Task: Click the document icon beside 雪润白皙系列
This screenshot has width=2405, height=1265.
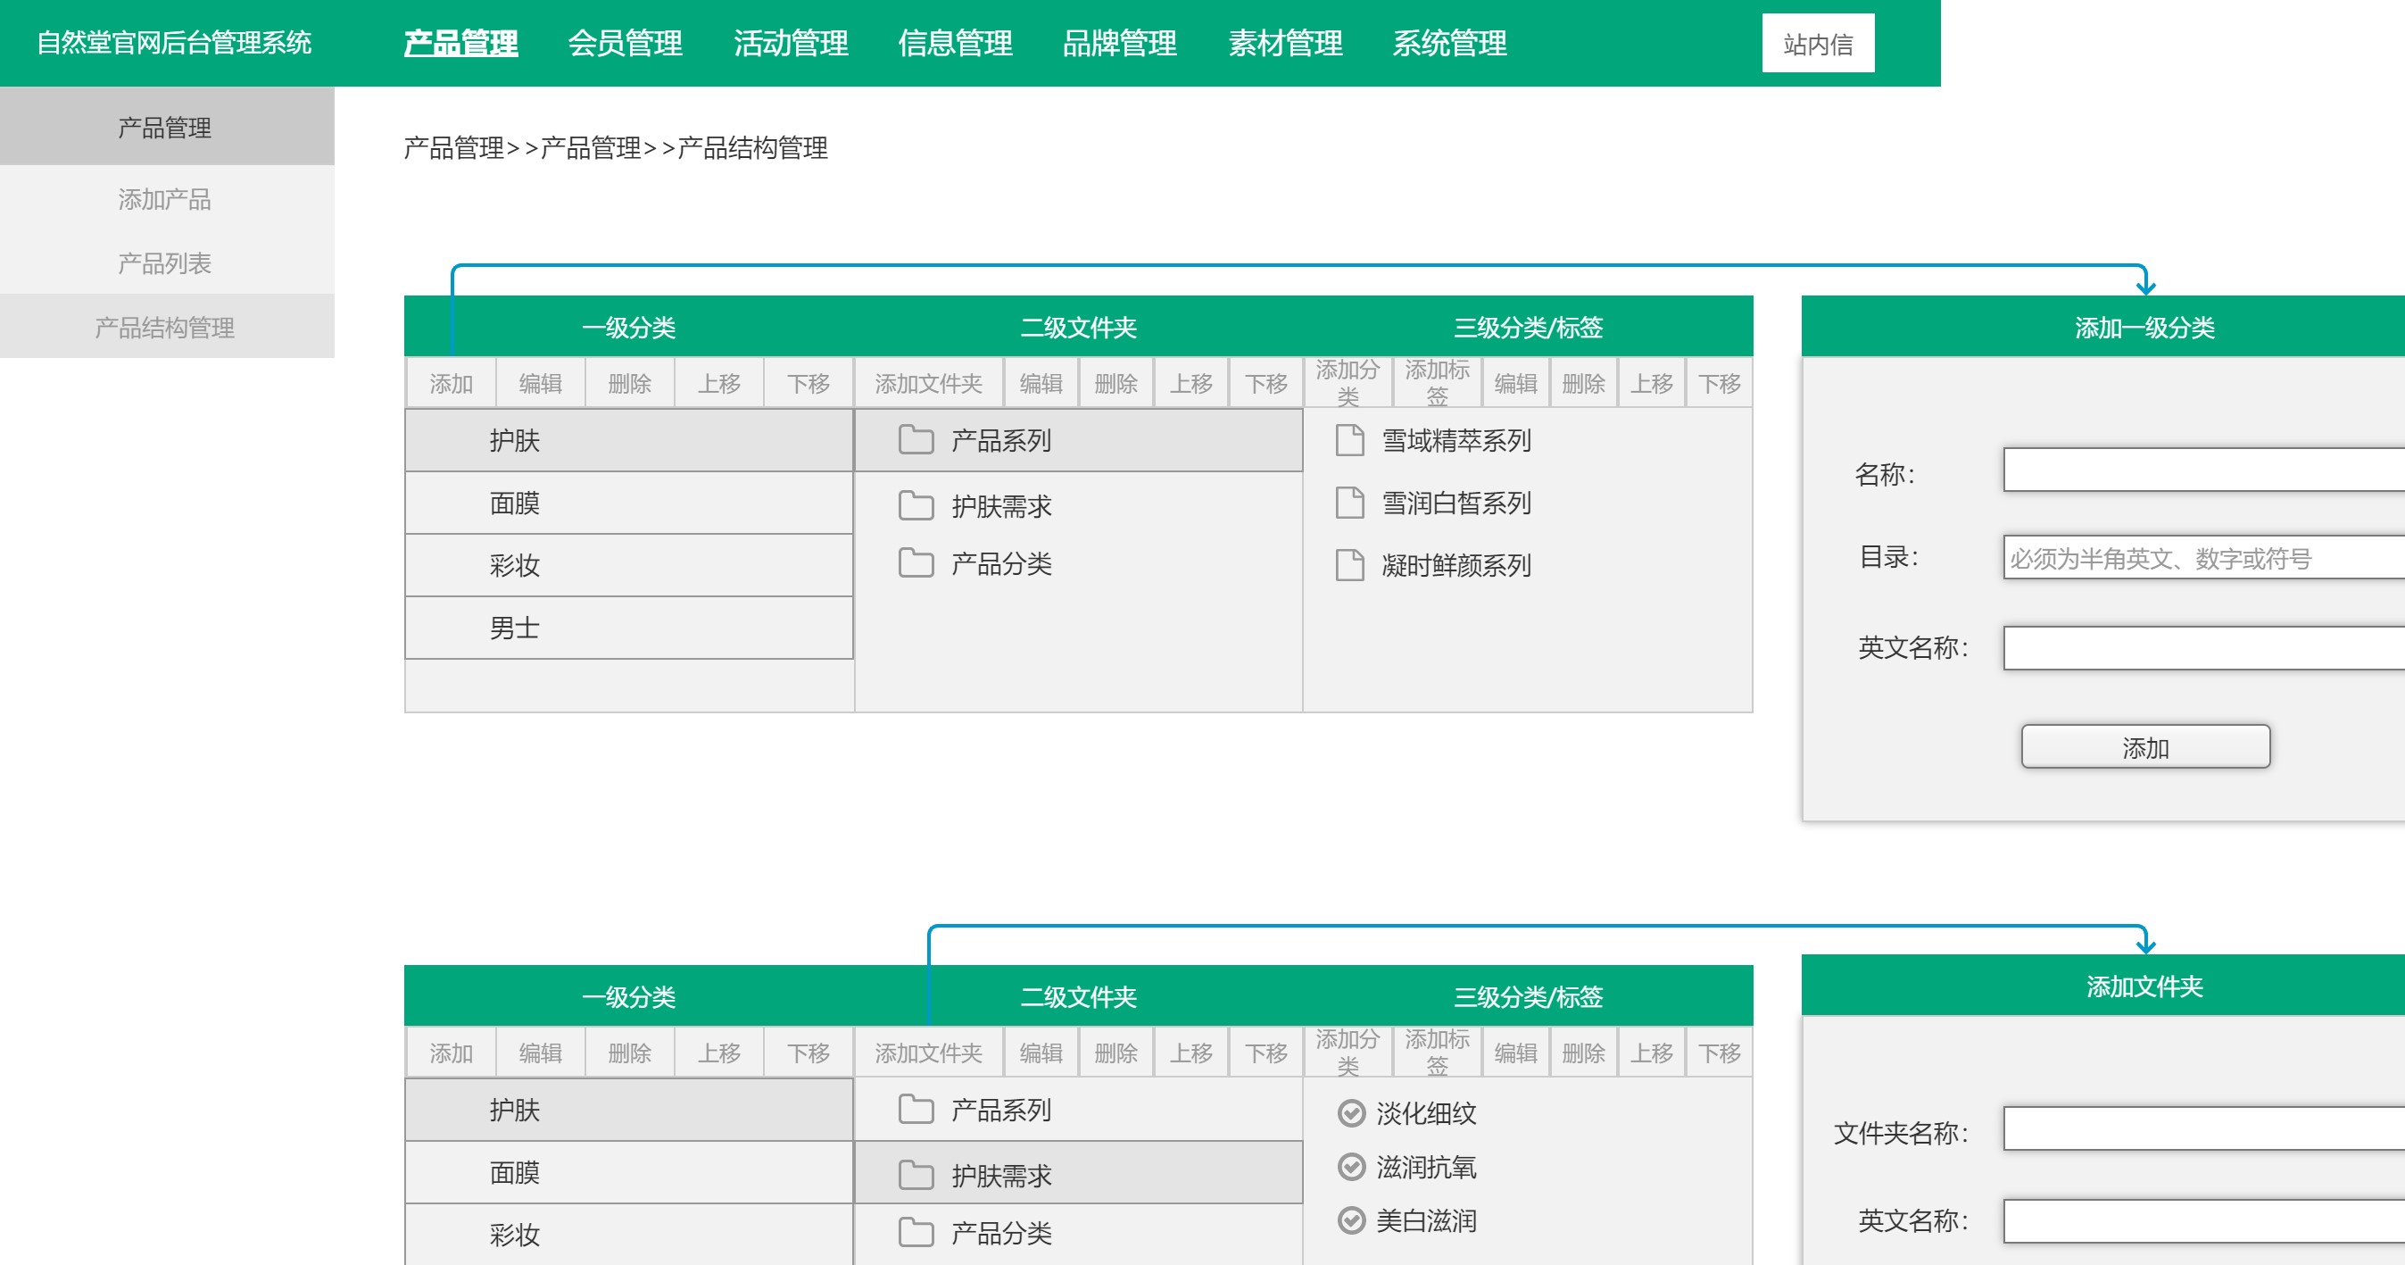Action: tap(1349, 503)
